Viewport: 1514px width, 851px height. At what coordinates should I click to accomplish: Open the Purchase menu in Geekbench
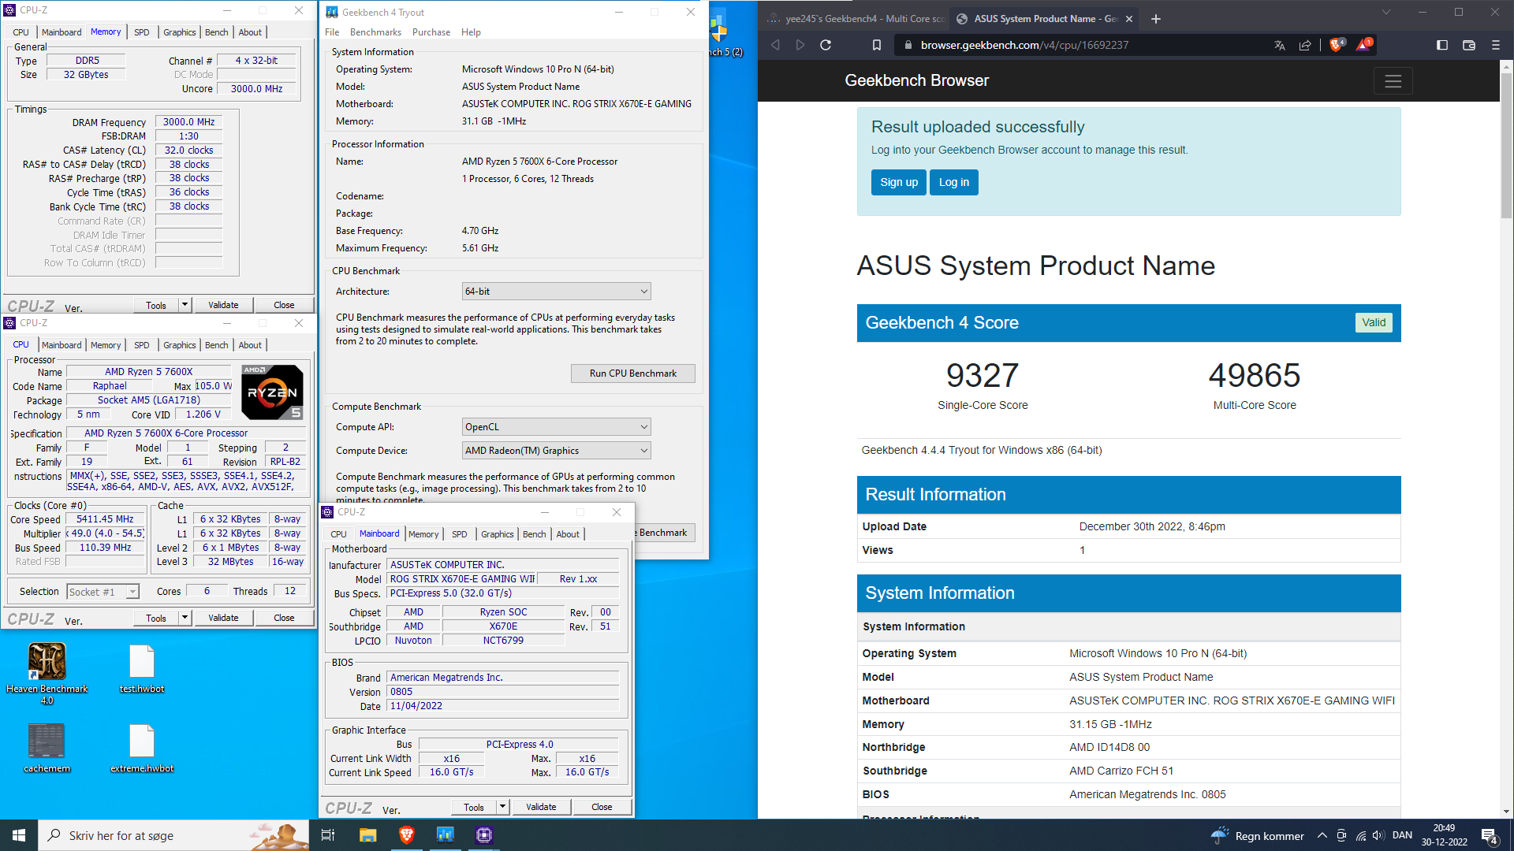(431, 32)
